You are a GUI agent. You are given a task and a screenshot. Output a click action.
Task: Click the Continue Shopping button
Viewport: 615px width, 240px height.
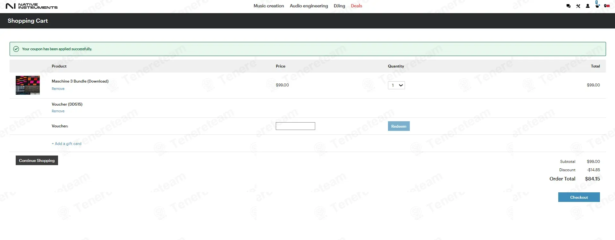click(37, 161)
